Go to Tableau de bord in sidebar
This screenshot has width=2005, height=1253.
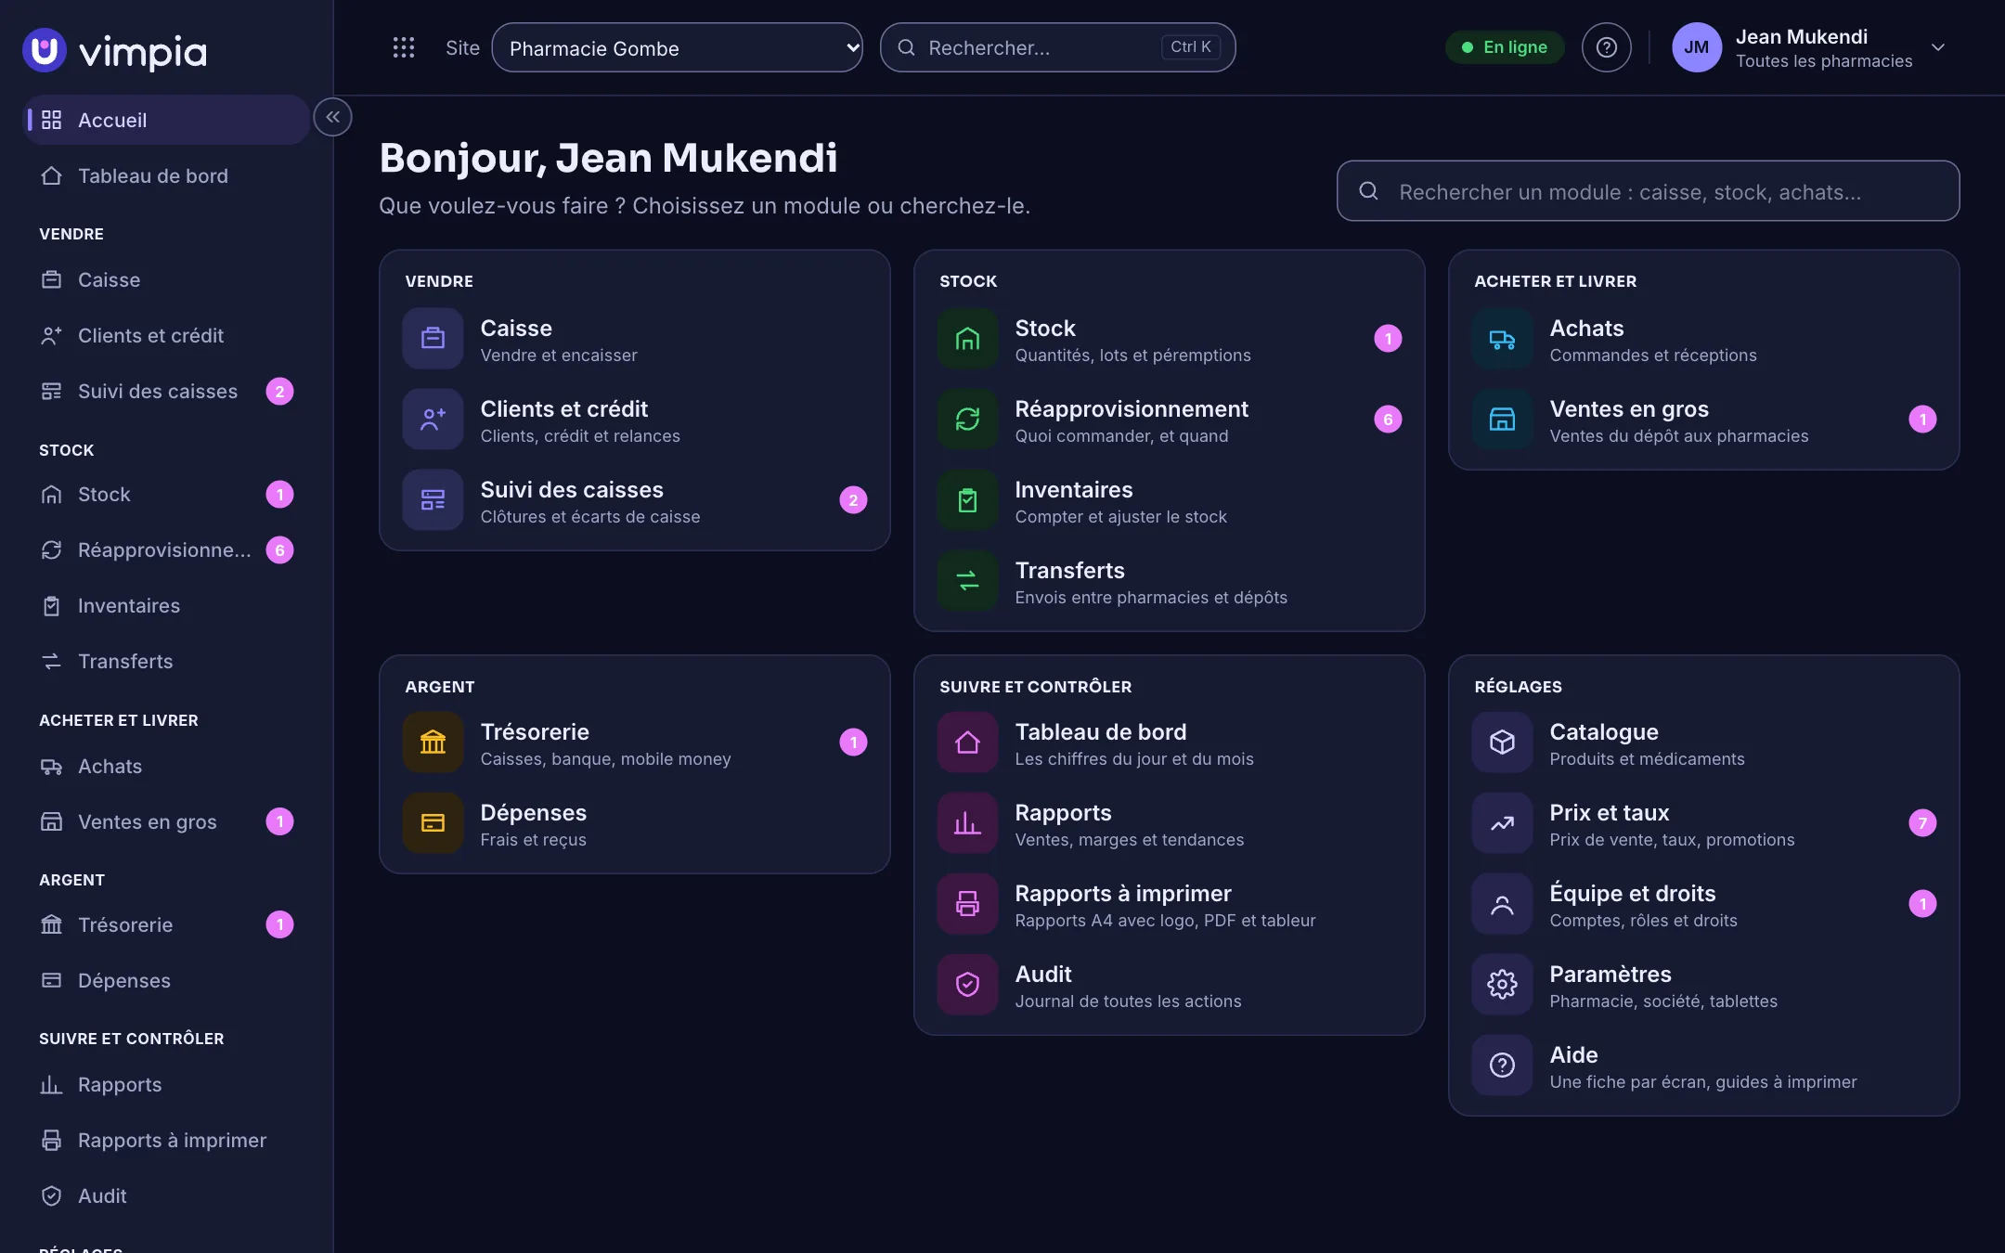pos(166,175)
